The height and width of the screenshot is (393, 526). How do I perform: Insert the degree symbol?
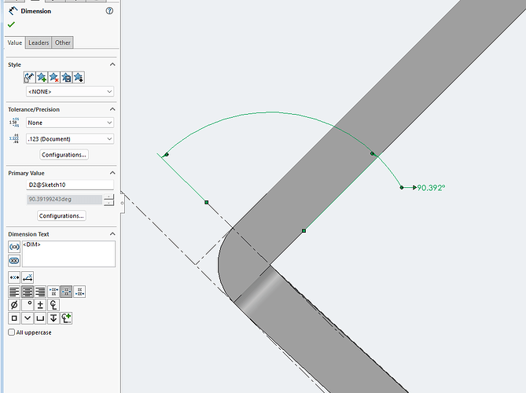coord(28,304)
